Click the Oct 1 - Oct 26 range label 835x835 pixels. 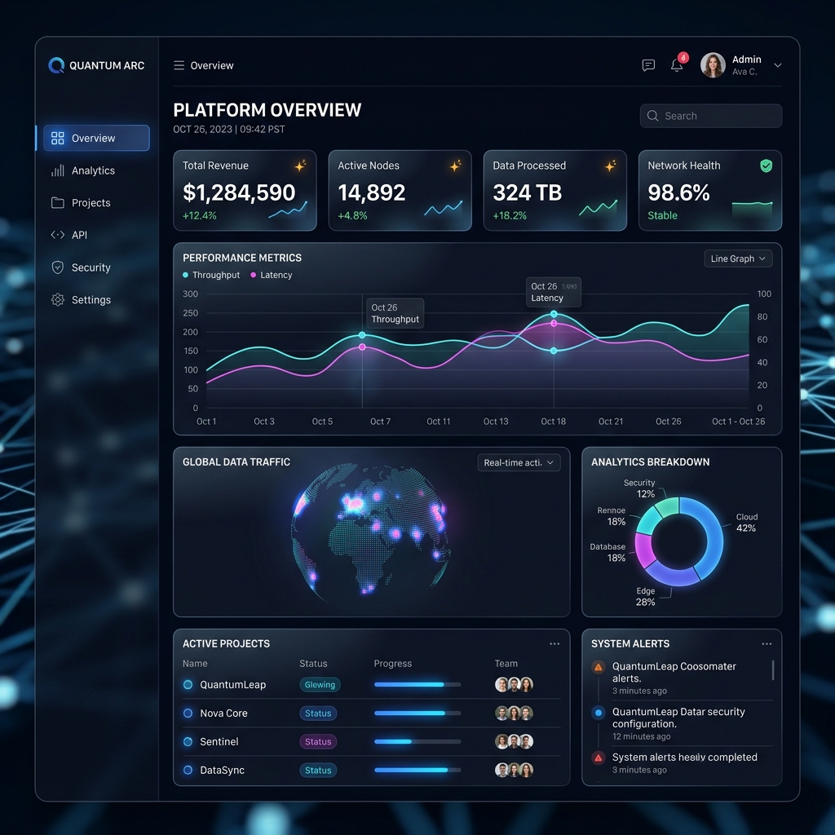coord(738,422)
